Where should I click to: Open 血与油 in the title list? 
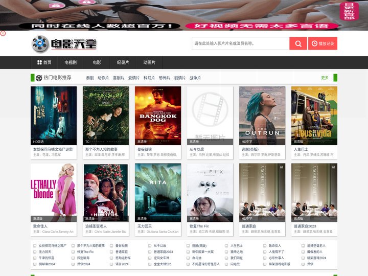pos(197,258)
